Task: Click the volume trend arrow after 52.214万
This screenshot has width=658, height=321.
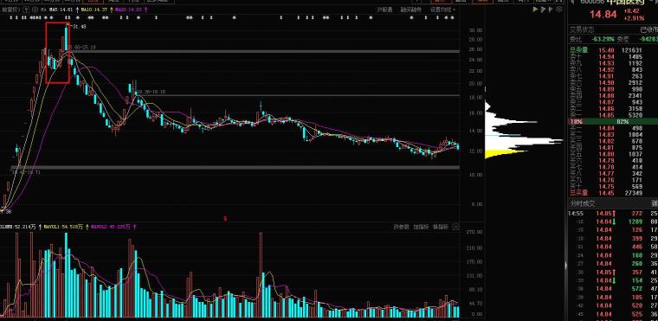Action: coord(41,227)
